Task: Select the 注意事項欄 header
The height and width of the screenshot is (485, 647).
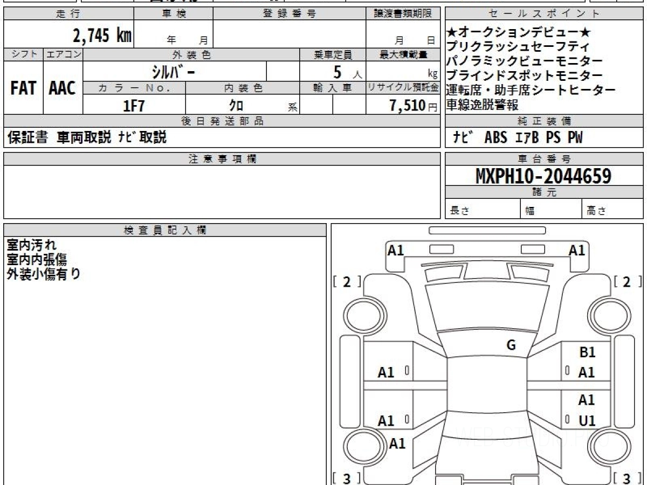Action: point(222,159)
